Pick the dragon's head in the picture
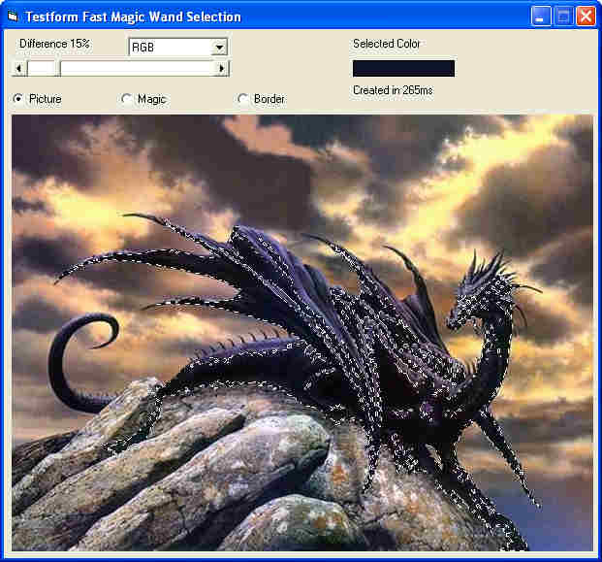602x562 pixels. [475, 291]
